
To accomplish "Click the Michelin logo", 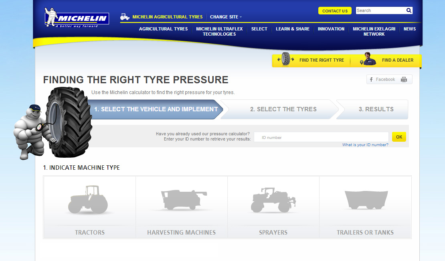I will pos(77,18).
